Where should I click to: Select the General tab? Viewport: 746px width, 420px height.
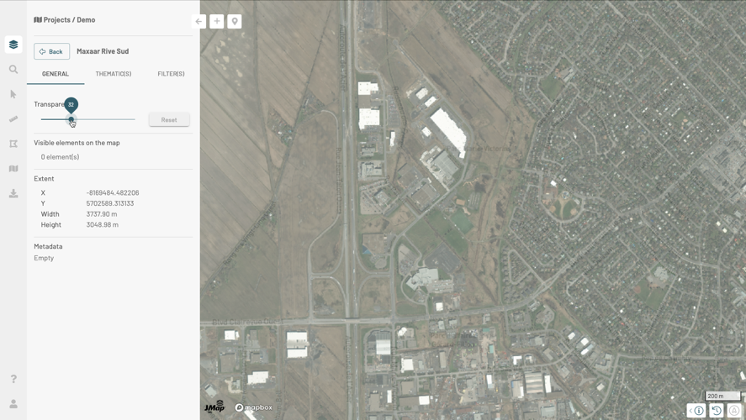[x=56, y=74]
